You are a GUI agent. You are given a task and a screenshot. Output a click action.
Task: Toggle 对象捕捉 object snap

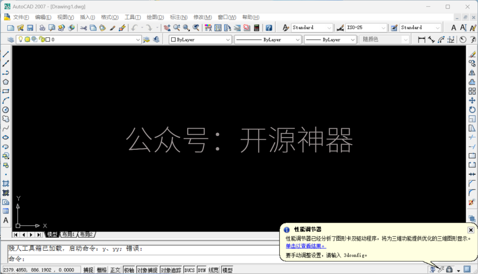pos(147,270)
